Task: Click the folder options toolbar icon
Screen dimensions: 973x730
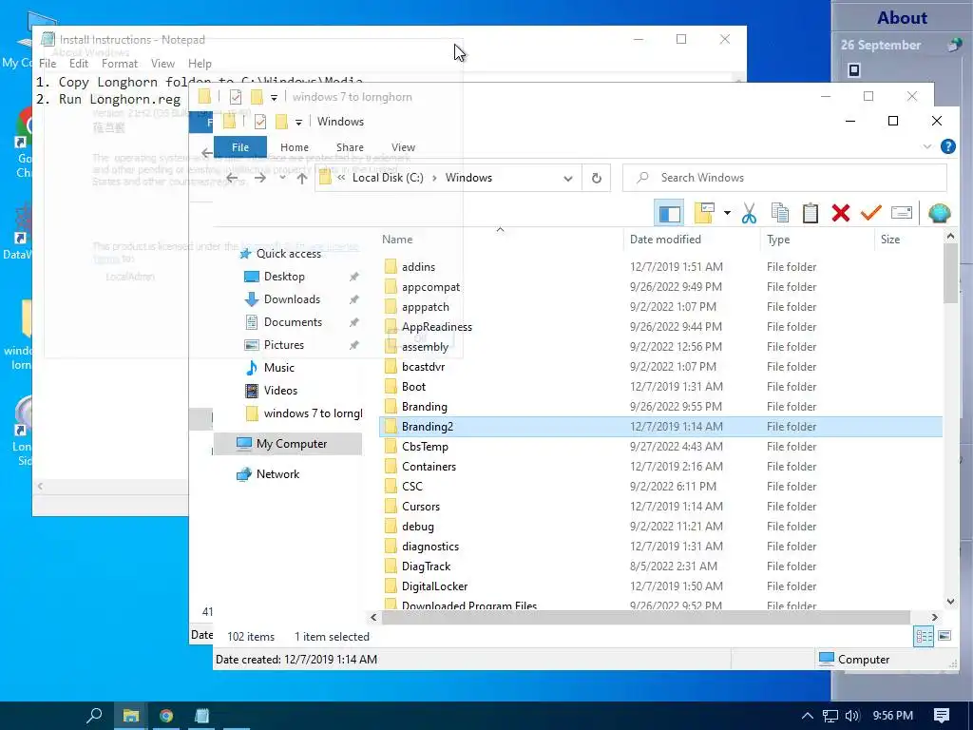Action: pos(704,213)
